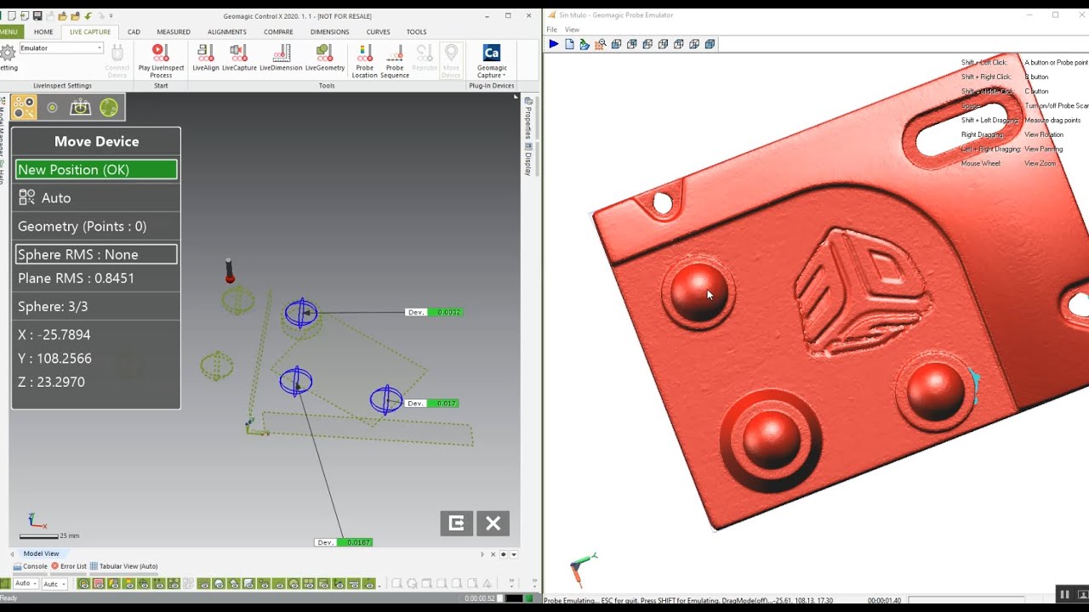Select the single sphere target mode icon
The width and height of the screenshot is (1089, 612).
[52, 107]
